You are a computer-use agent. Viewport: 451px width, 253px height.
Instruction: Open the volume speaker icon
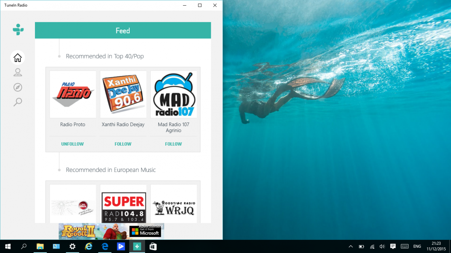click(382, 247)
